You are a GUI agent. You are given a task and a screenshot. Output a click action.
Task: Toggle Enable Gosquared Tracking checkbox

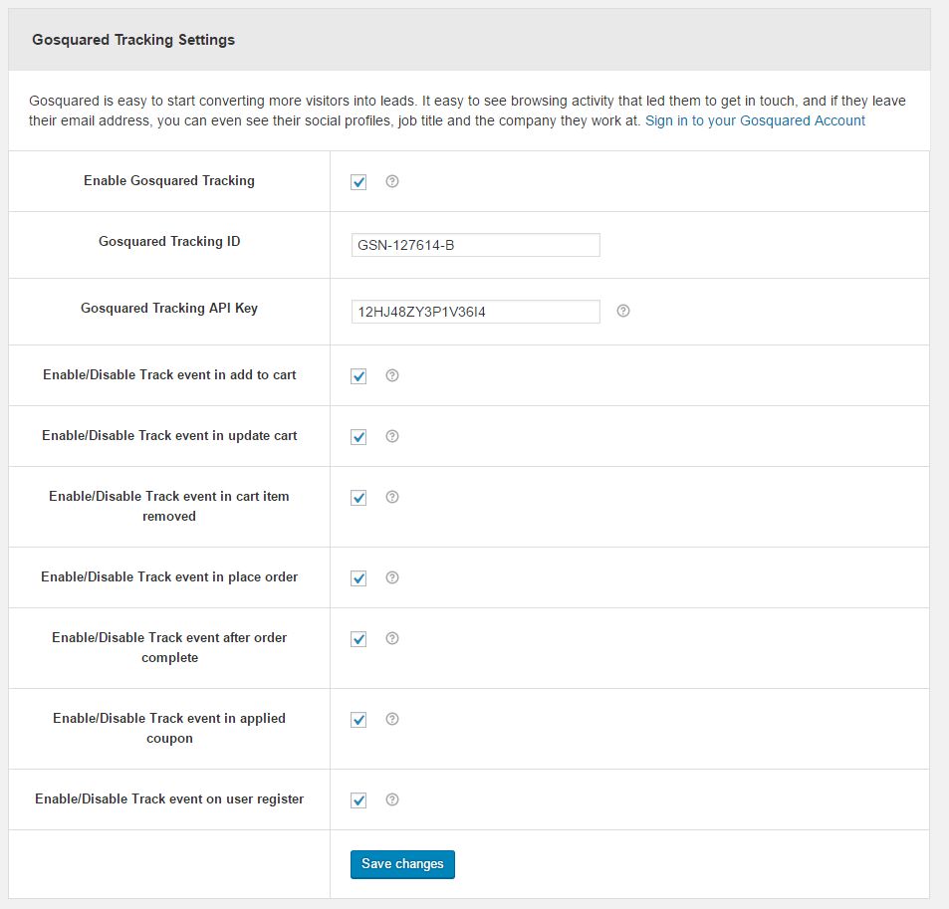tap(358, 182)
